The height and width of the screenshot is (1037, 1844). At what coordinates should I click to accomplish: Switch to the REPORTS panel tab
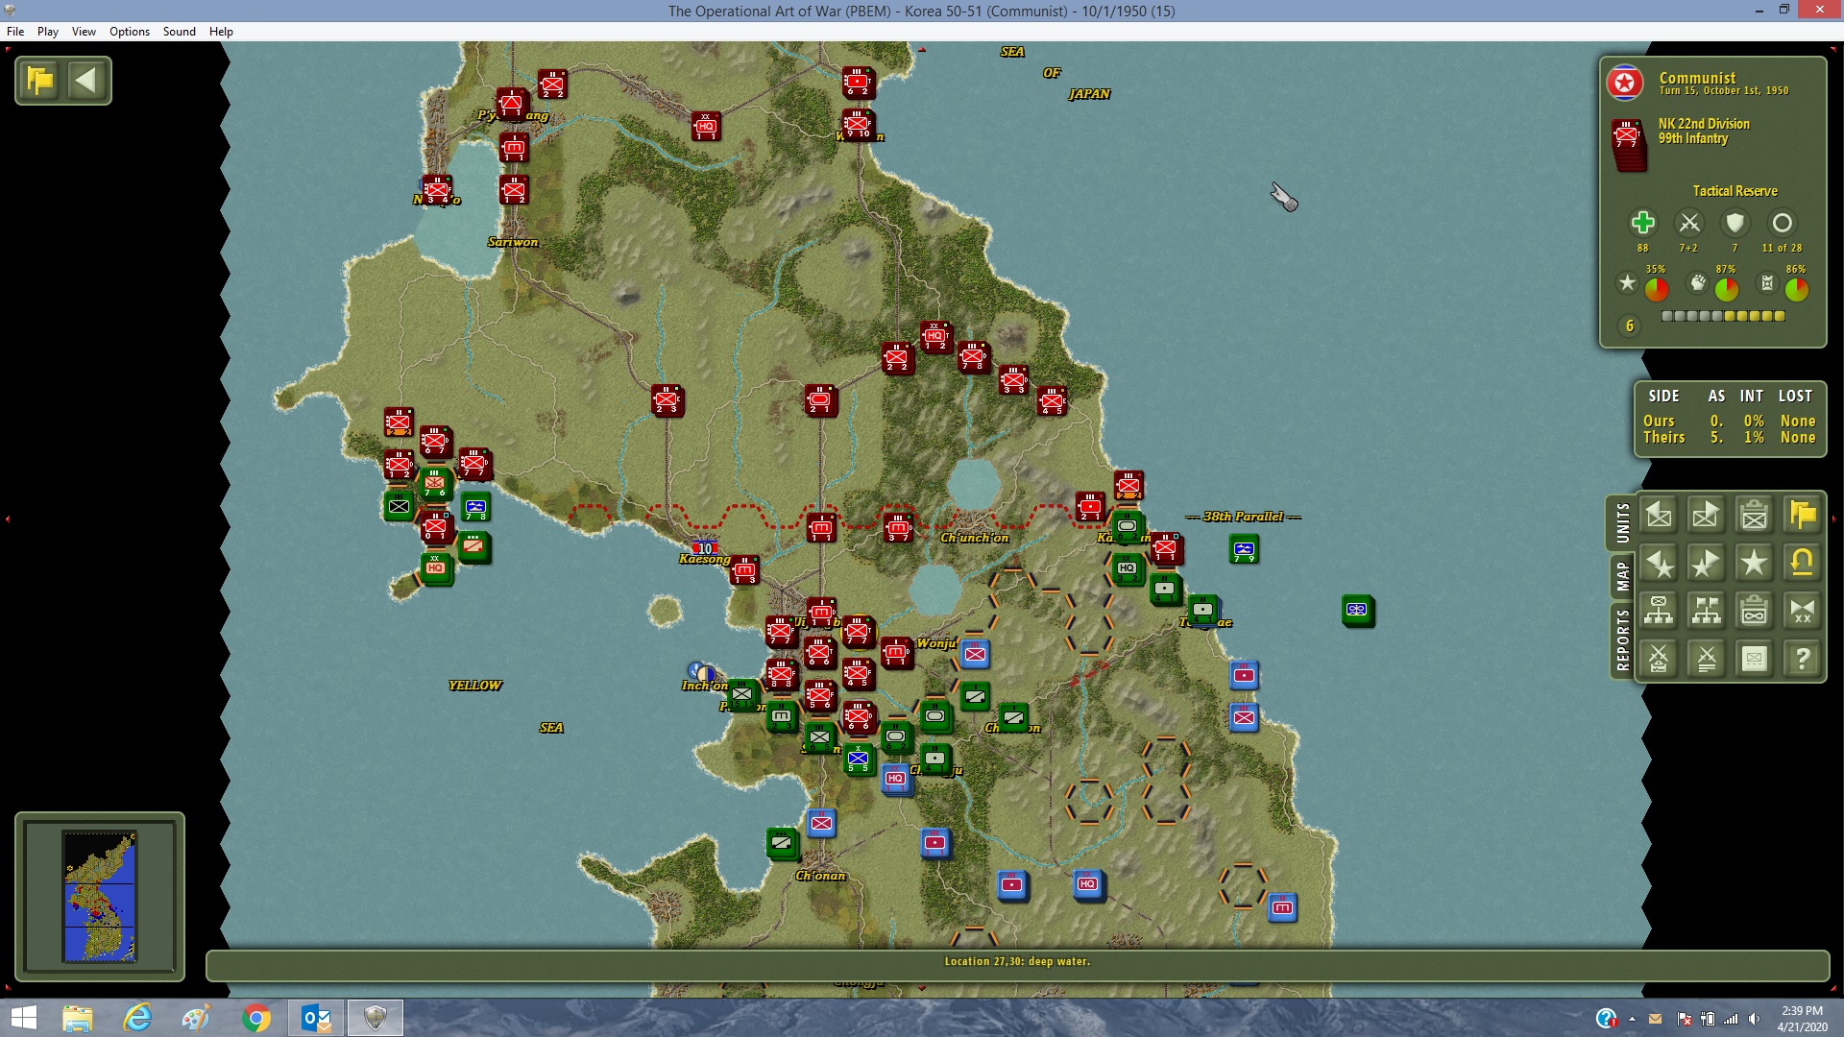(x=1622, y=639)
